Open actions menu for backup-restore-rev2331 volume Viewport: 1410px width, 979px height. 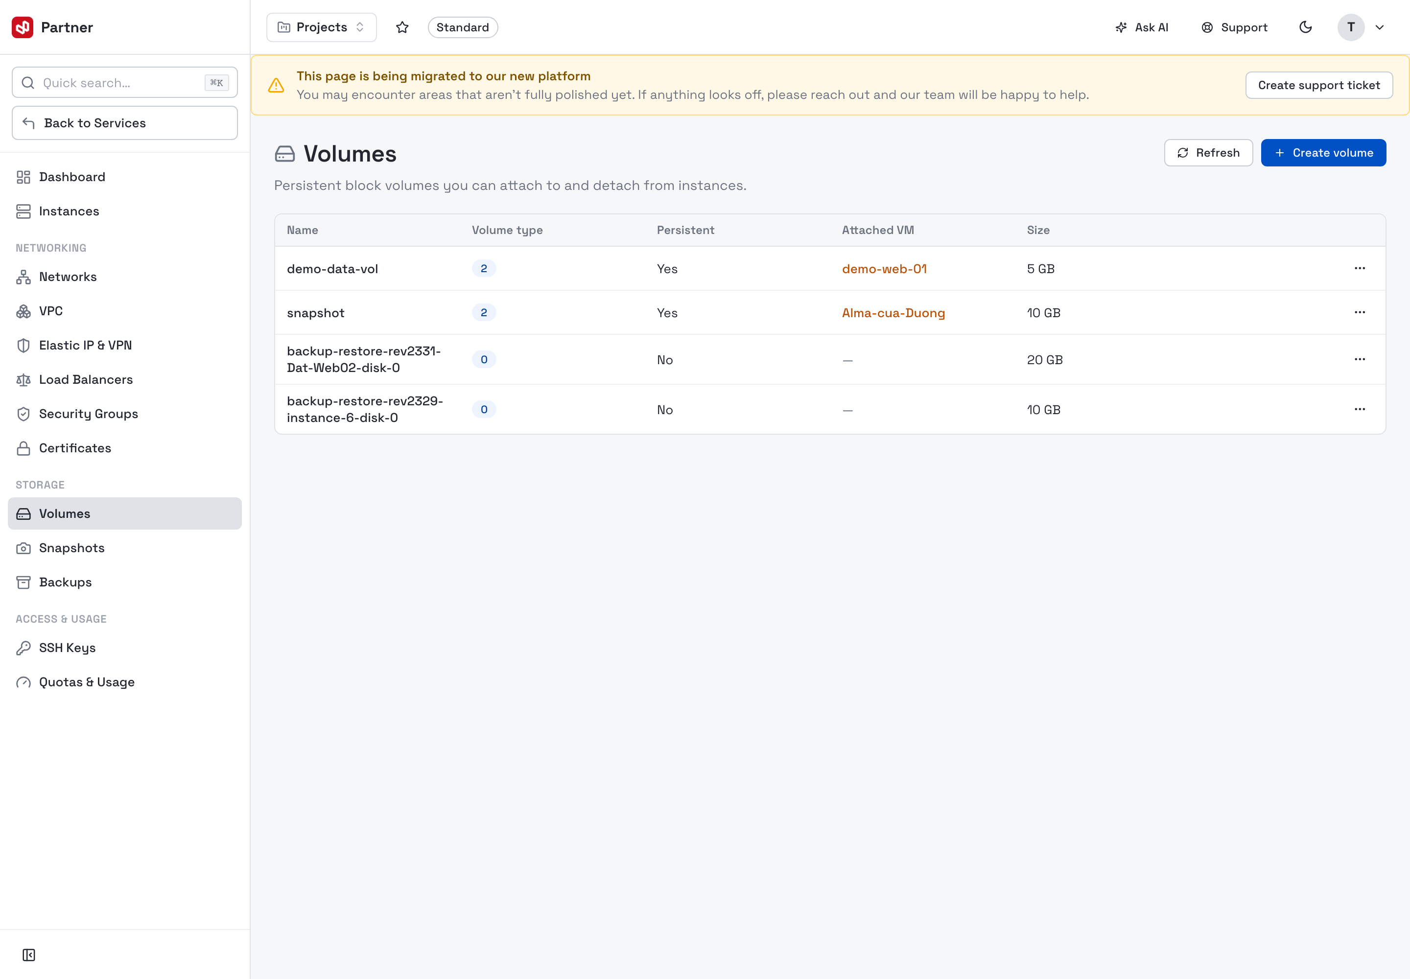tap(1360, 359)
